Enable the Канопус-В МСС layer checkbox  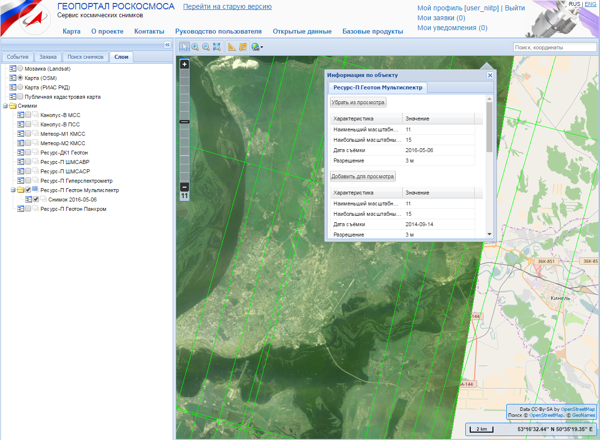click(x=29, y=115)
